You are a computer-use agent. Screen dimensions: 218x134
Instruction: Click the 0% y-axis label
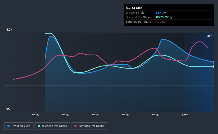pos(8,109)
